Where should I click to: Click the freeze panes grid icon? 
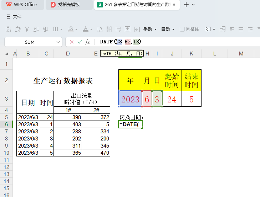208,29
